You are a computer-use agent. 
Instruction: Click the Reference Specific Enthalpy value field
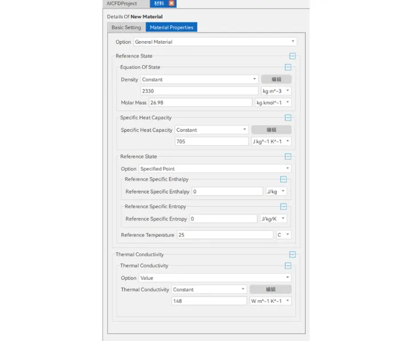point(227,191)
